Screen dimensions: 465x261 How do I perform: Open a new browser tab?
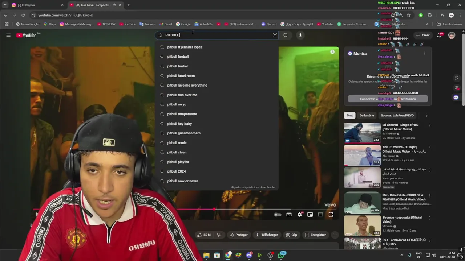pos(129,5)
